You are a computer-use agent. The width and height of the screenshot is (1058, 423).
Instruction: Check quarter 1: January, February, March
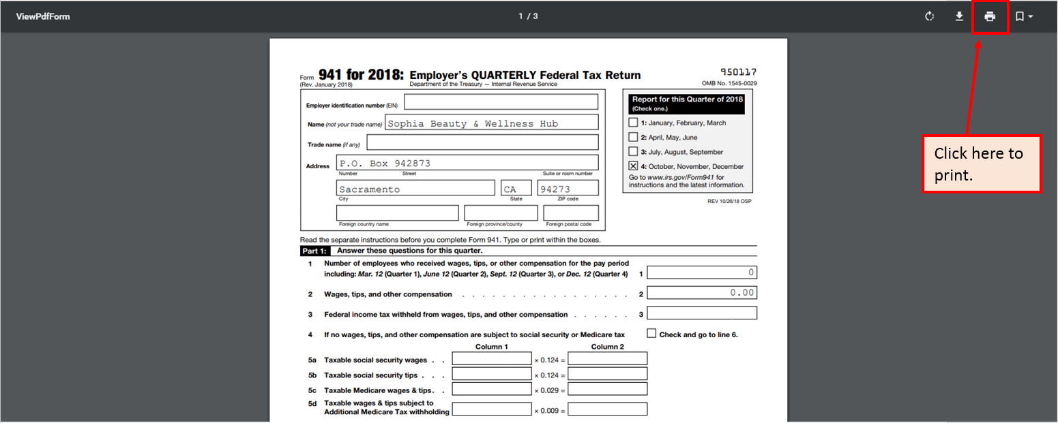tap(633, 123)
